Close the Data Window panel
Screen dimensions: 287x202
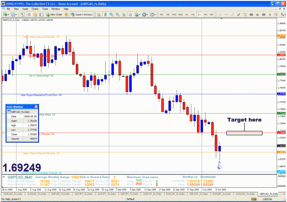(36, 107)
